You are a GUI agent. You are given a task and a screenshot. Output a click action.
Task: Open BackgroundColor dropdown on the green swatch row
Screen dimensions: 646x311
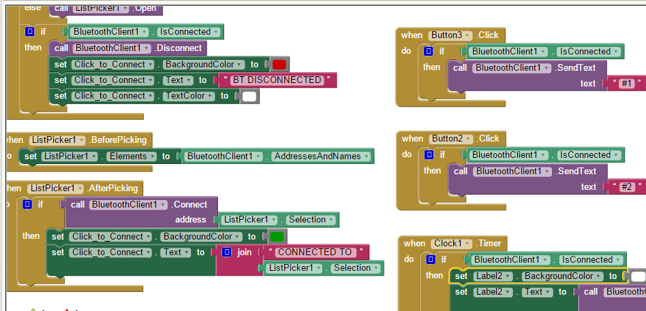tap(202, 237)
